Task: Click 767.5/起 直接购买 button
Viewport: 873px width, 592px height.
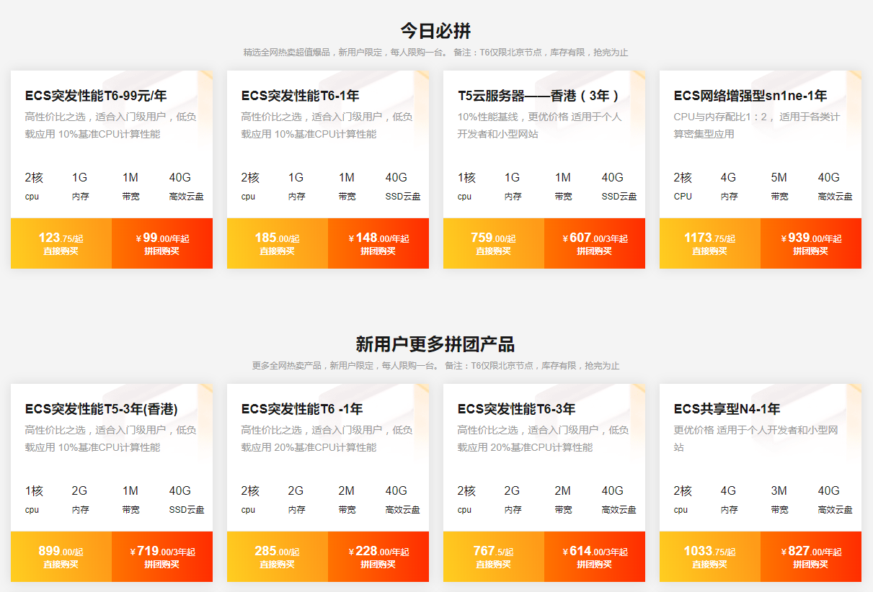Action: pos(494,557)
